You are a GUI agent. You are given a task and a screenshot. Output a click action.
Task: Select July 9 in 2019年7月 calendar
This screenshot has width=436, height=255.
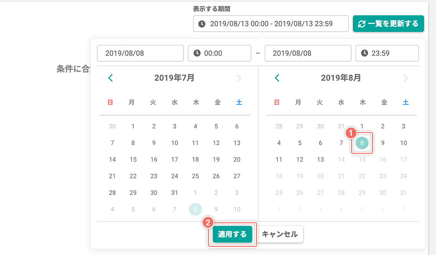(x=154, y=143)
